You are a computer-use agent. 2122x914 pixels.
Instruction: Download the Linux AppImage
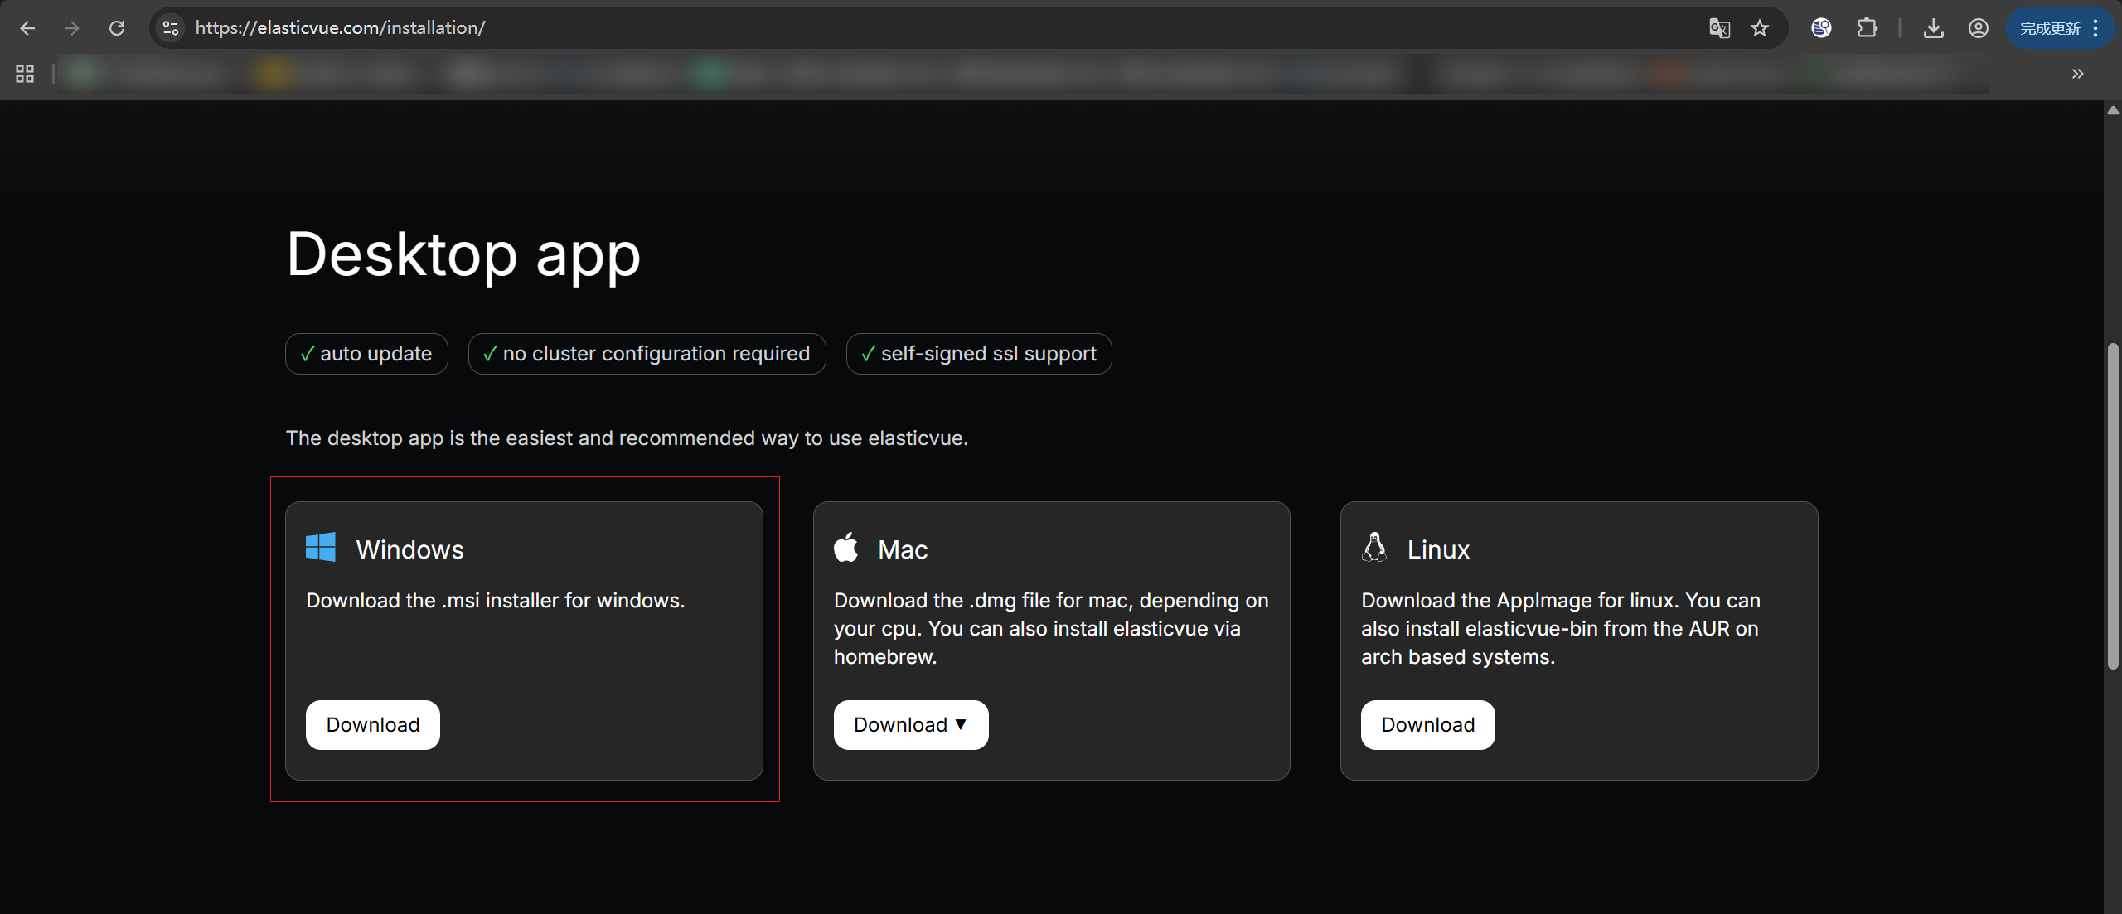[x=1427, y=725]
